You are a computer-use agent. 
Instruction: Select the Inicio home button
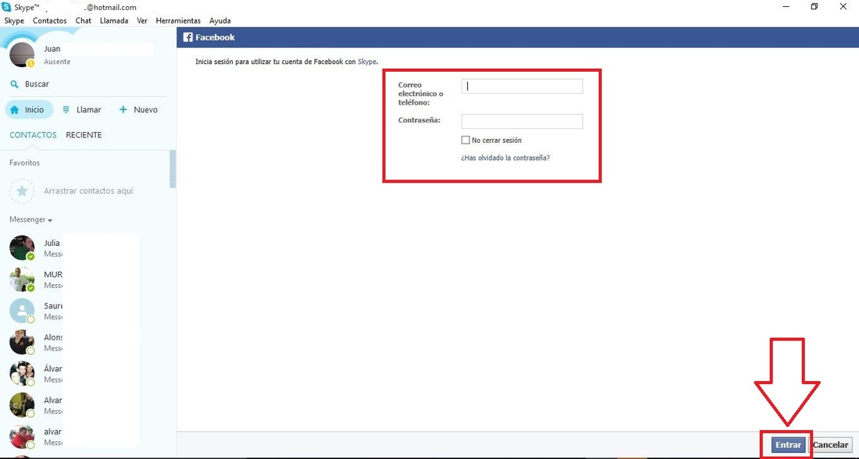[29, 109]
